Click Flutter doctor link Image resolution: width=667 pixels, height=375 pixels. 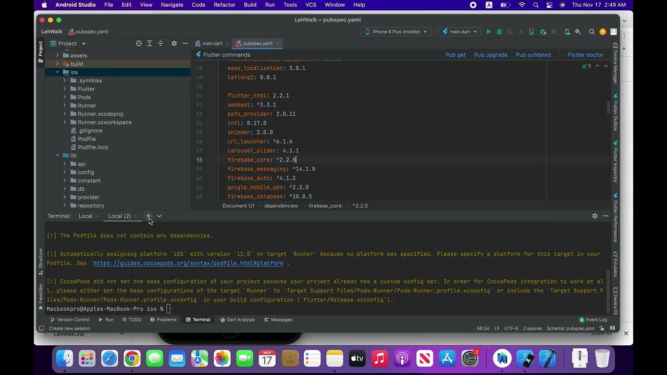tap(585, 55)
